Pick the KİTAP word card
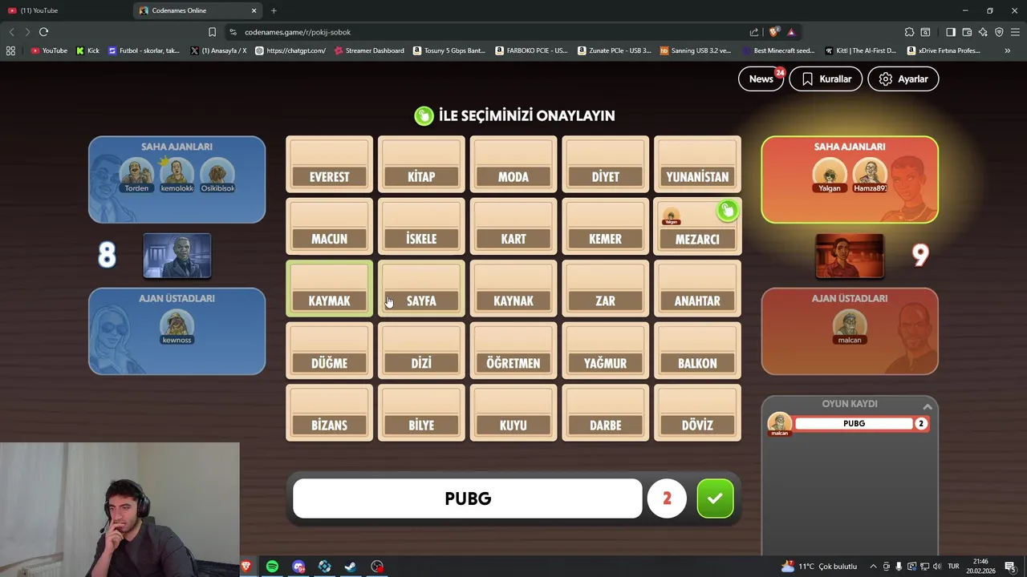1027x577 pixels. [x=421, y=164]
